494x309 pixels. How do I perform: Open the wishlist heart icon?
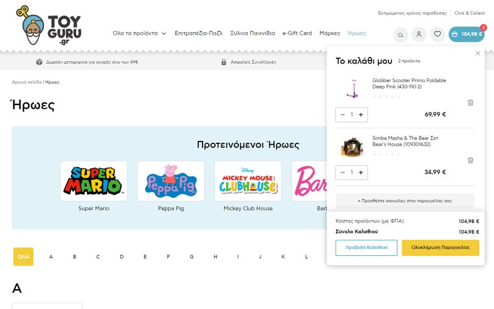pos(437,34)
